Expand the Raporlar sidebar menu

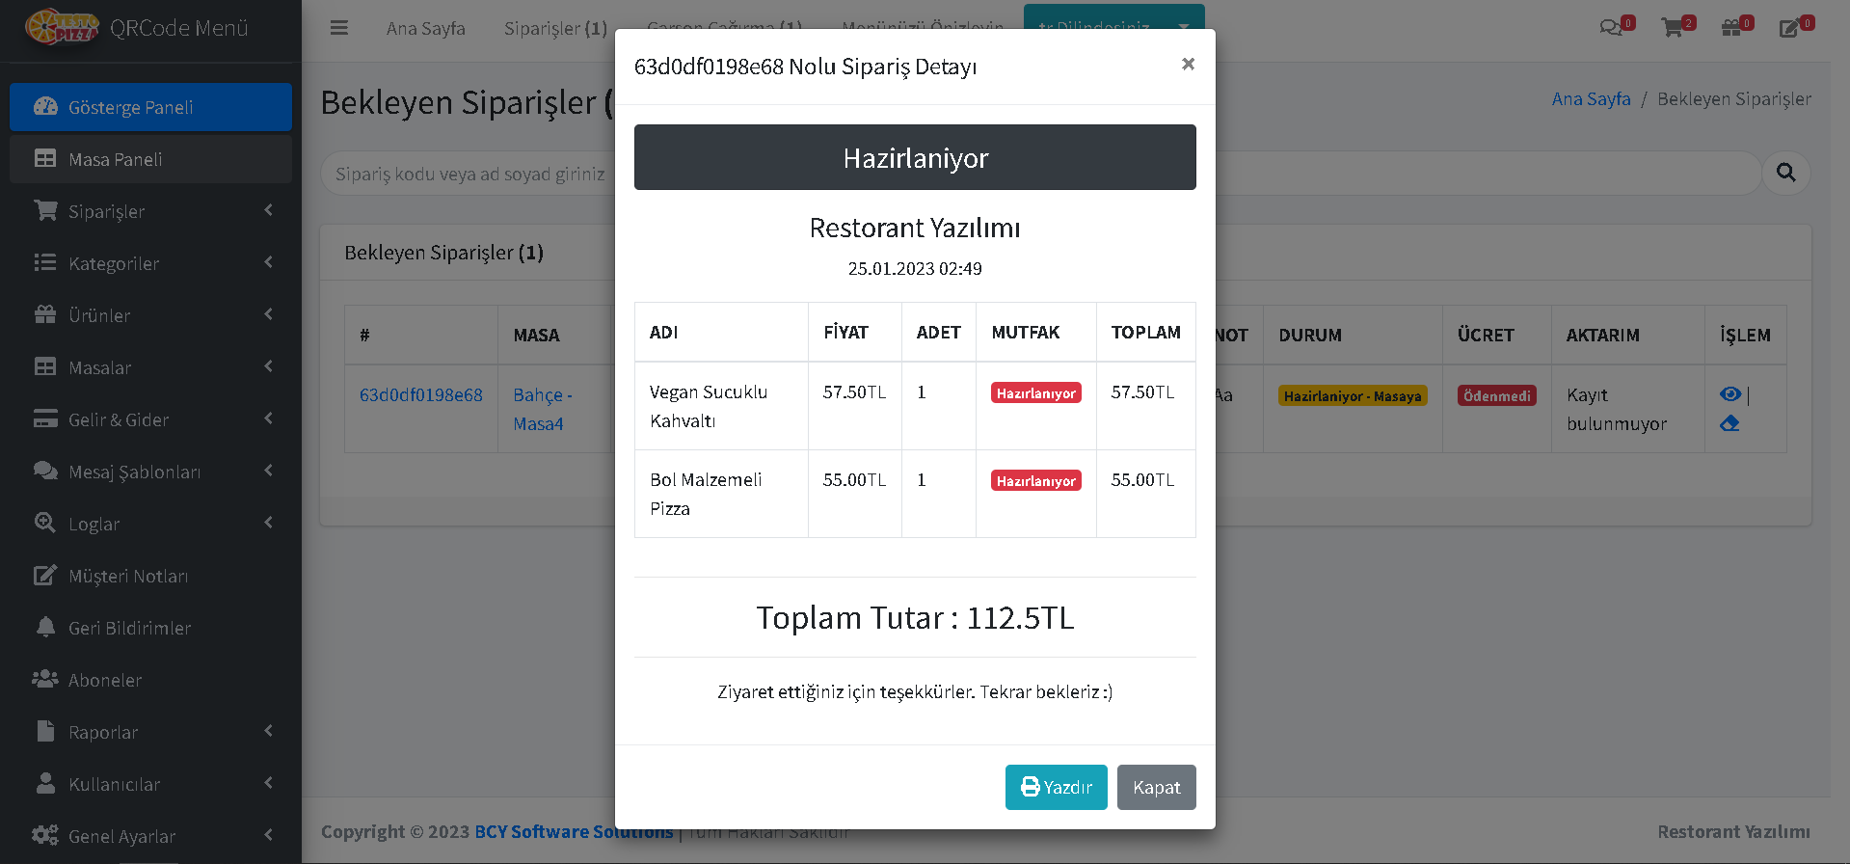point(150,732)
